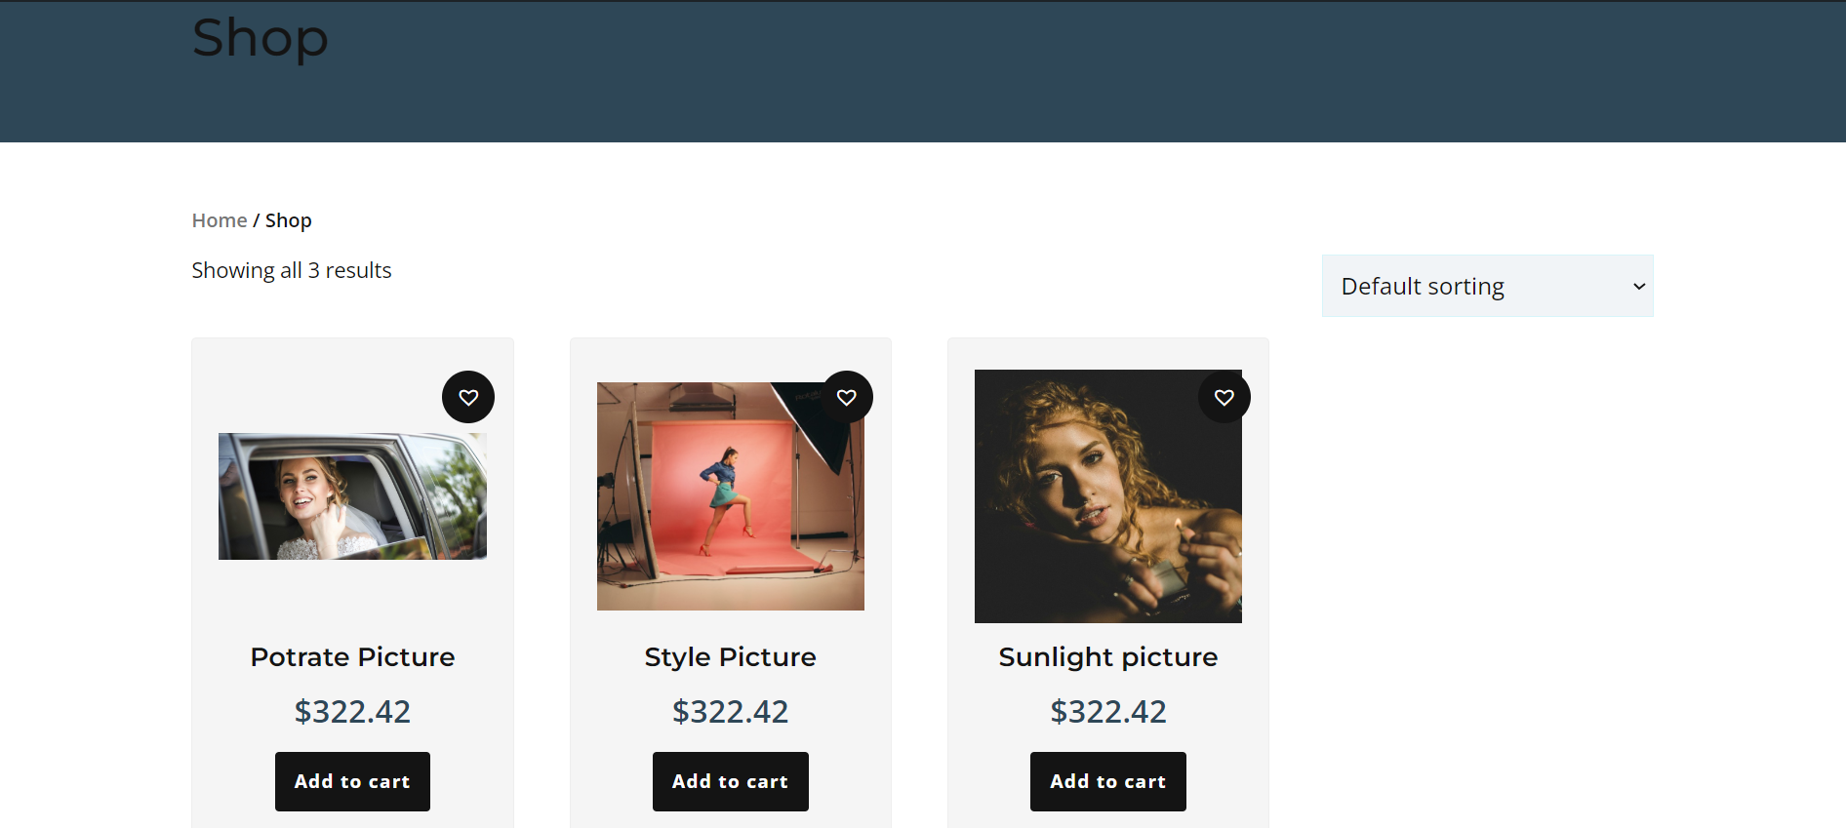Open the Potrate Picture product title
The height and width of the screenshot is (828, 1846).
click(352, 656)
